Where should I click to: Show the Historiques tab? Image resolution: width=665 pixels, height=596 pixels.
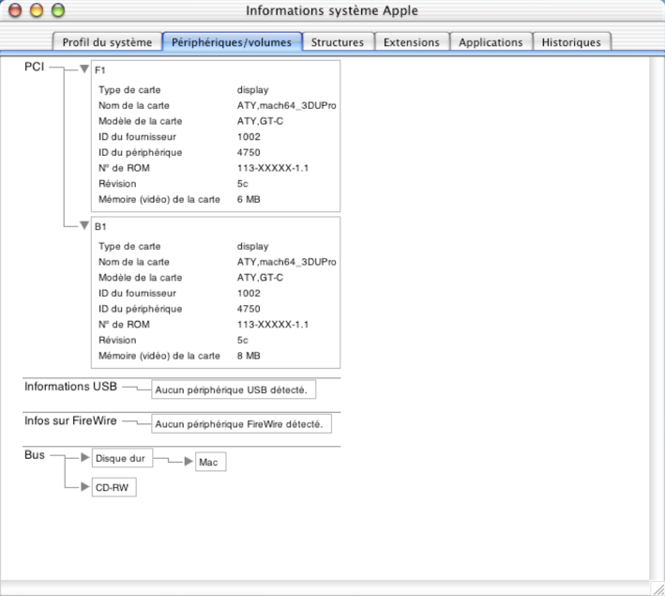click(571, 41)
